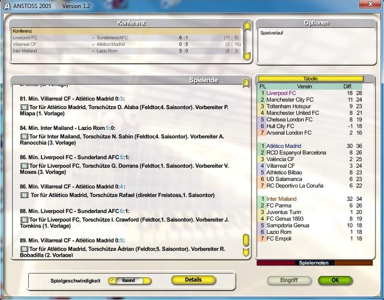Click Manchester City FC in the table
The height and width of the screenshot is (300, 384).
click(290, 100)
